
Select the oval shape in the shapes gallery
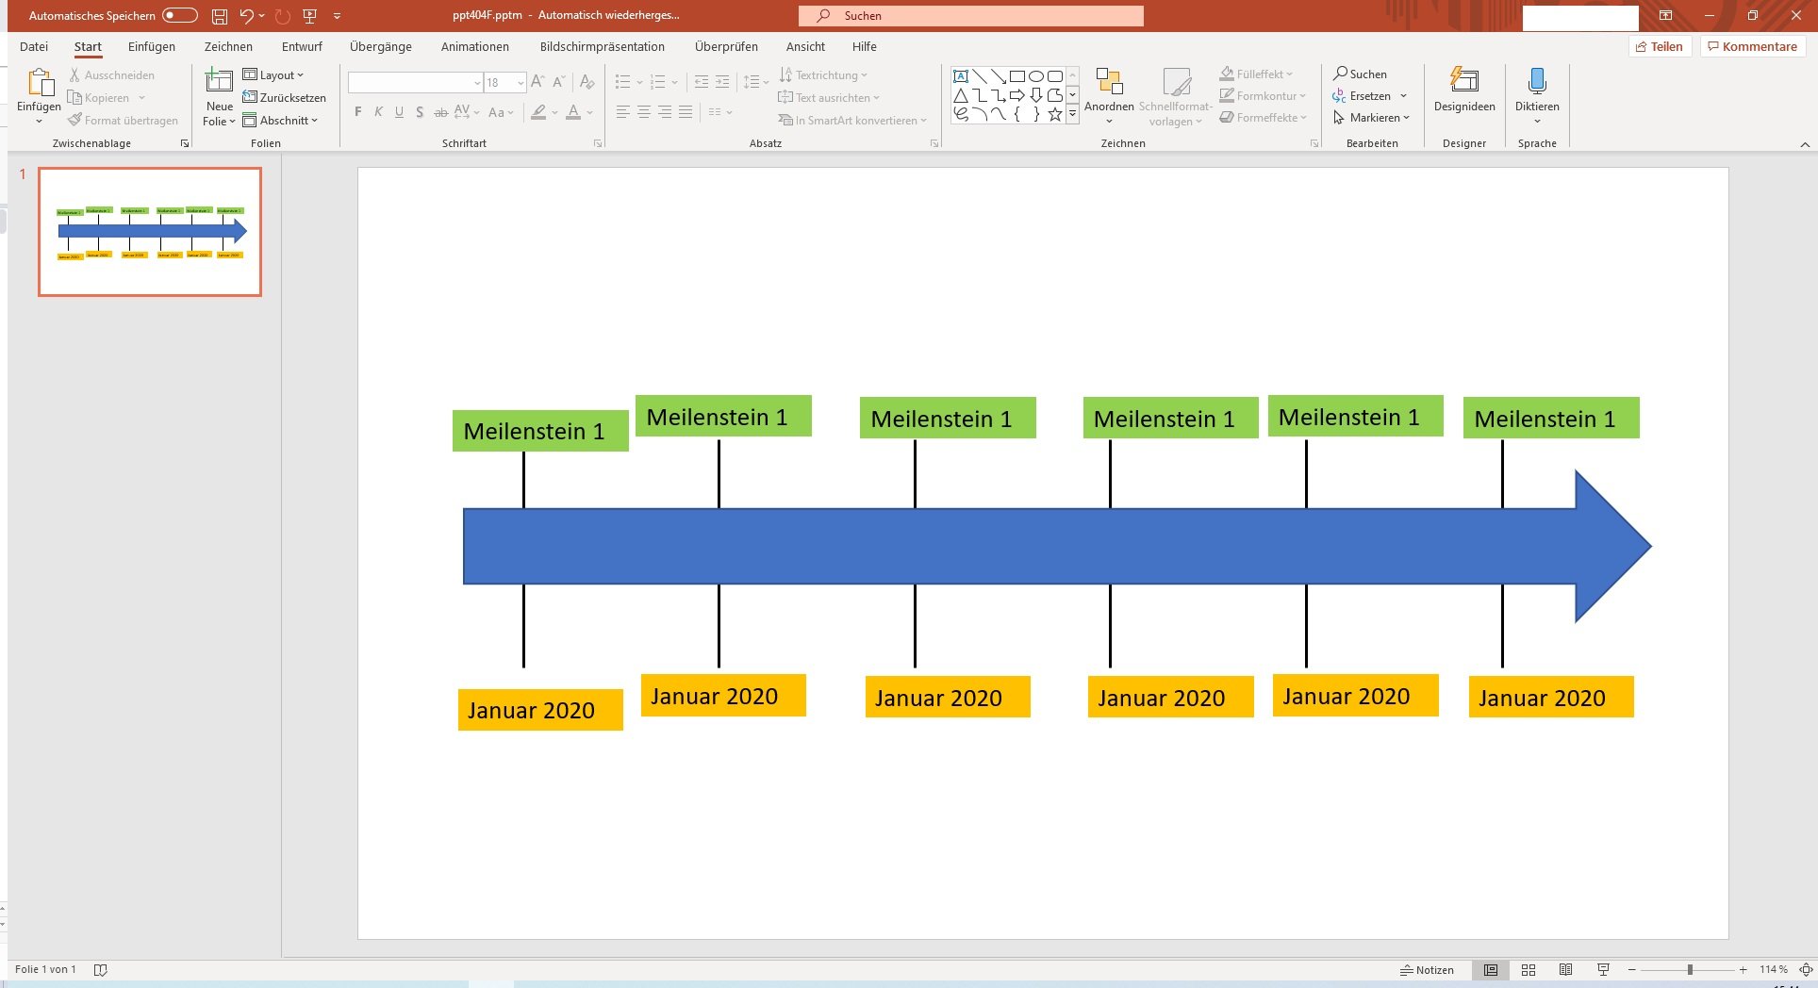pos(1036,76)
